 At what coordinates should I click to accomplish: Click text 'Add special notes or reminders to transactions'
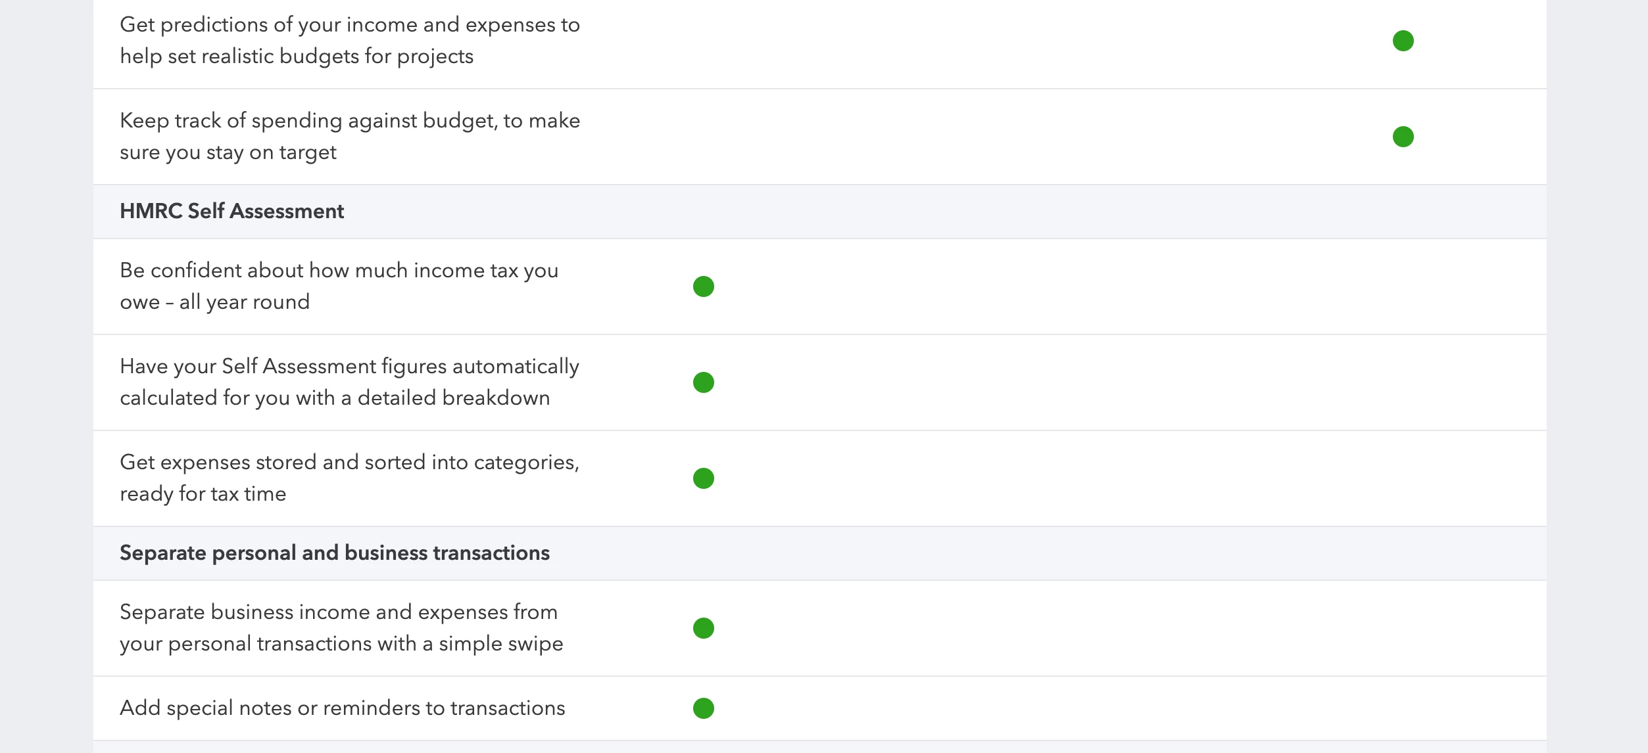point(342,708)
